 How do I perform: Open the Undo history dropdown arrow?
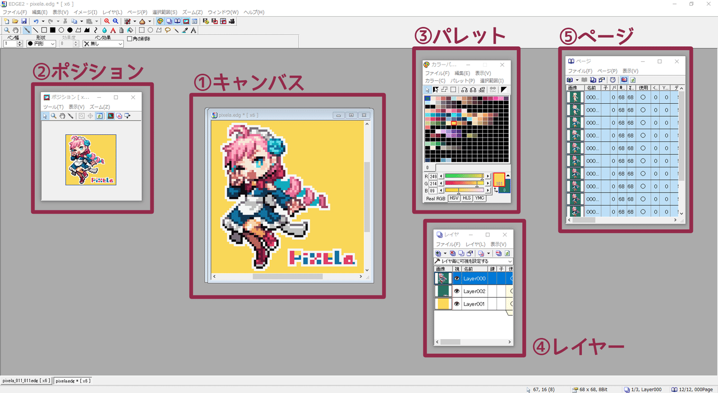[x=42, y=21]
